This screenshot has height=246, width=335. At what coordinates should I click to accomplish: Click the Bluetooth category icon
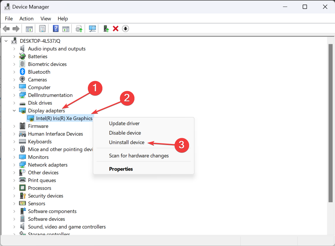(x=22, y=72)
